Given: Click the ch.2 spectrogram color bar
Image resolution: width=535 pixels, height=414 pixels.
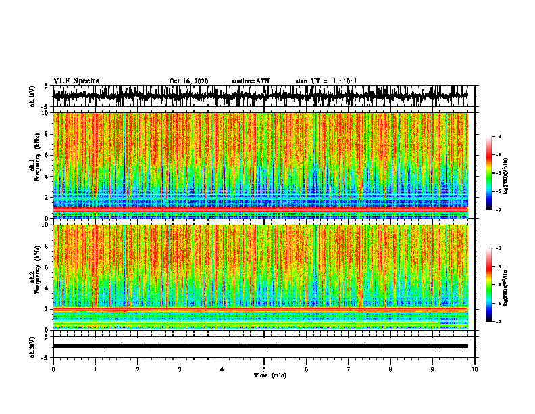Looking at the screenshot, I should [488, 285].
